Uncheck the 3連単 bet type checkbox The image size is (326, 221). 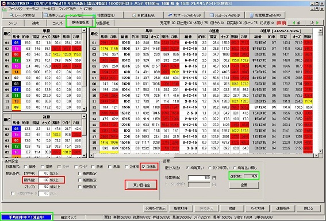pyautogui.click(x=144, y=167)
